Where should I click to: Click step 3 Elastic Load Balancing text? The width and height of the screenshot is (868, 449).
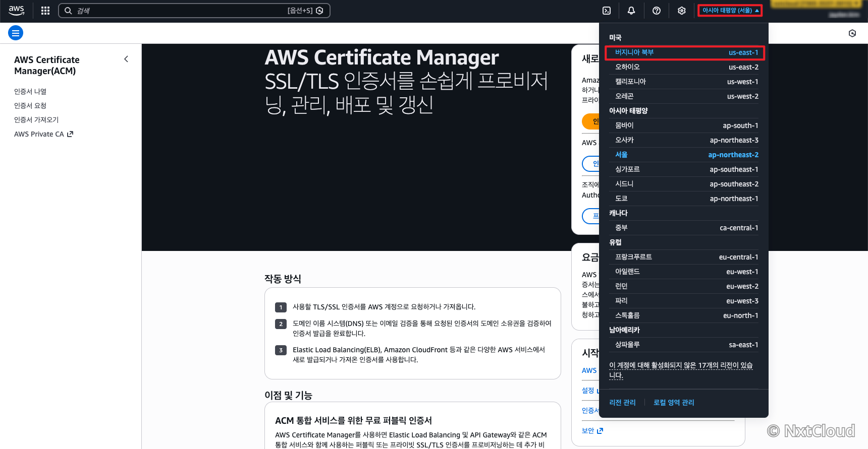[418, 355]
